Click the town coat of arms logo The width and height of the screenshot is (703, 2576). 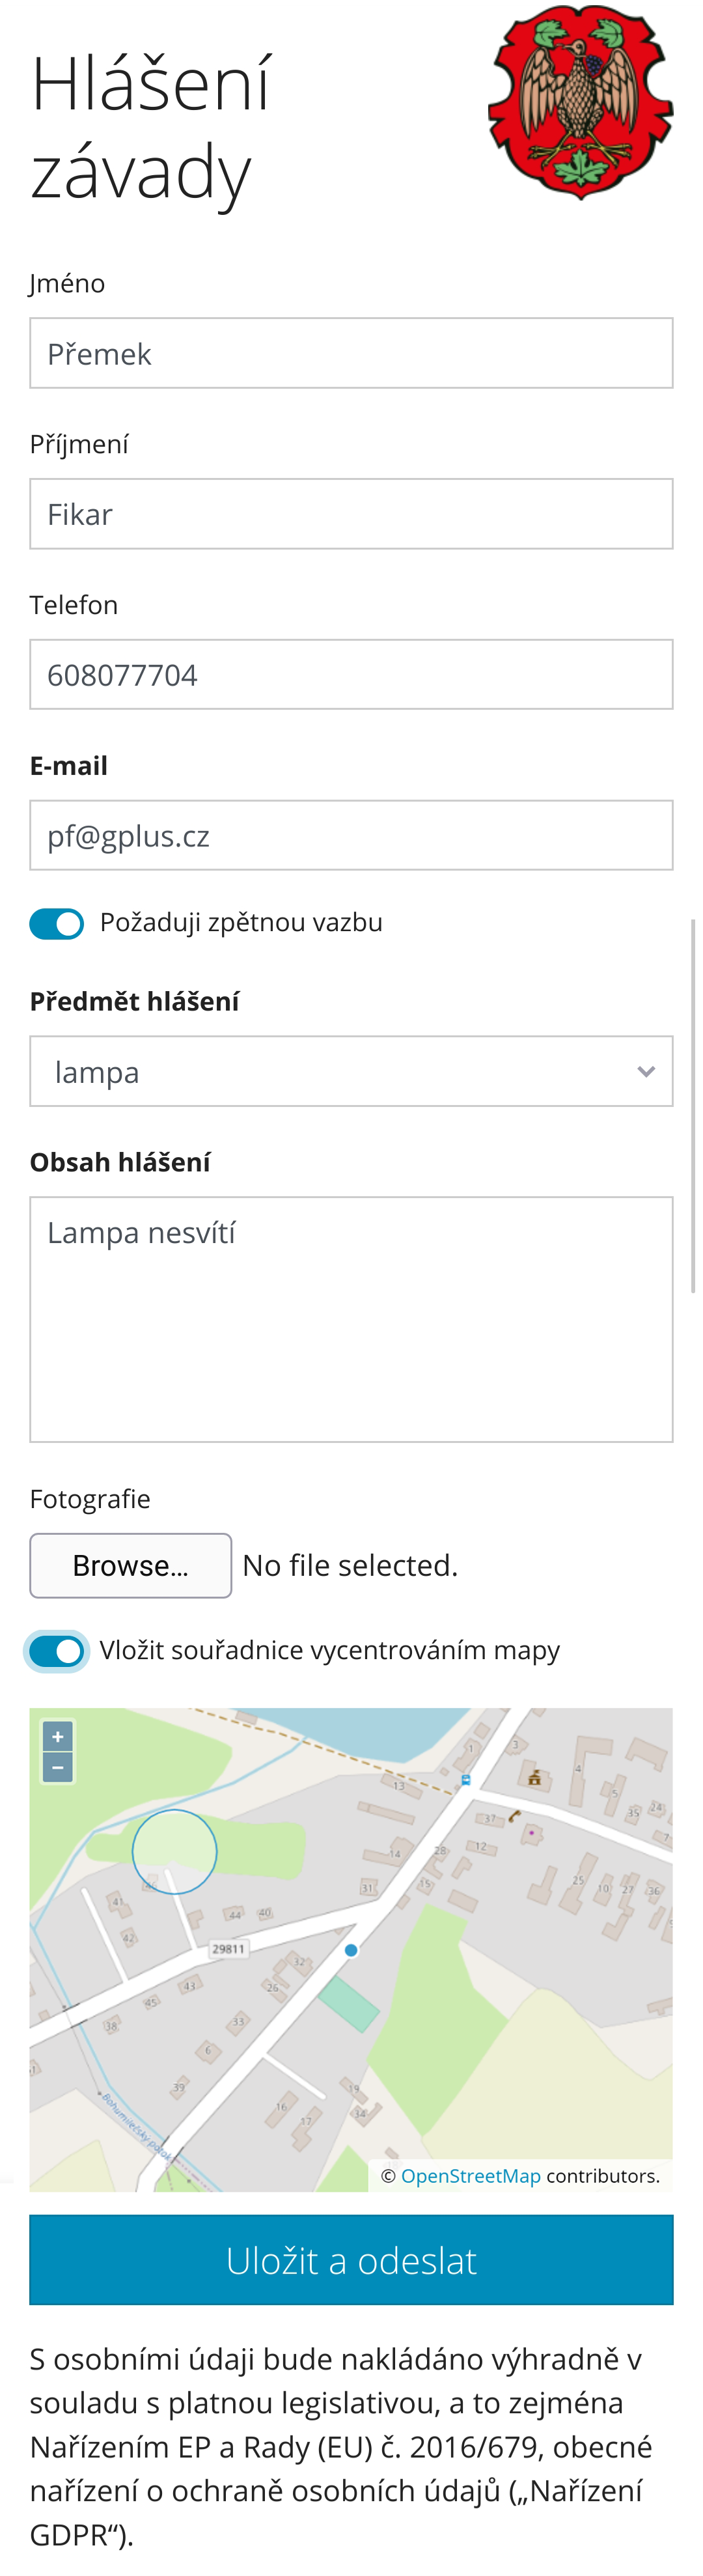(x=580, y=102)
